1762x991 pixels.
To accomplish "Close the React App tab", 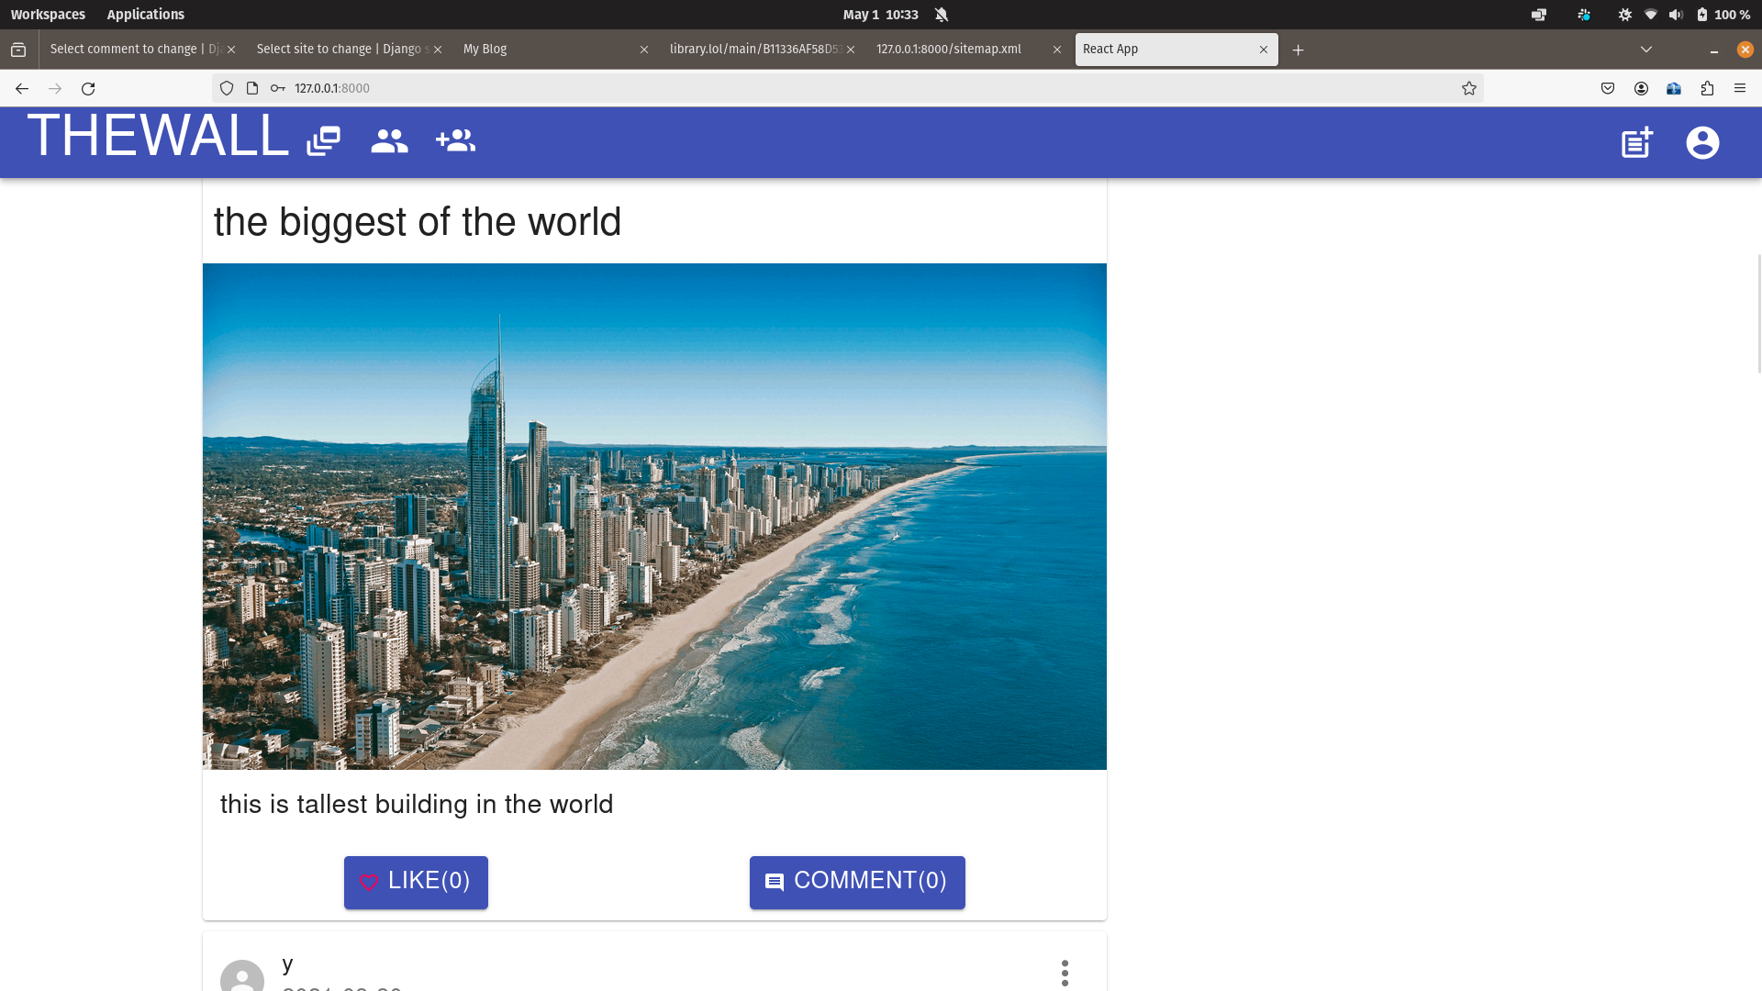I will 1264,50.
